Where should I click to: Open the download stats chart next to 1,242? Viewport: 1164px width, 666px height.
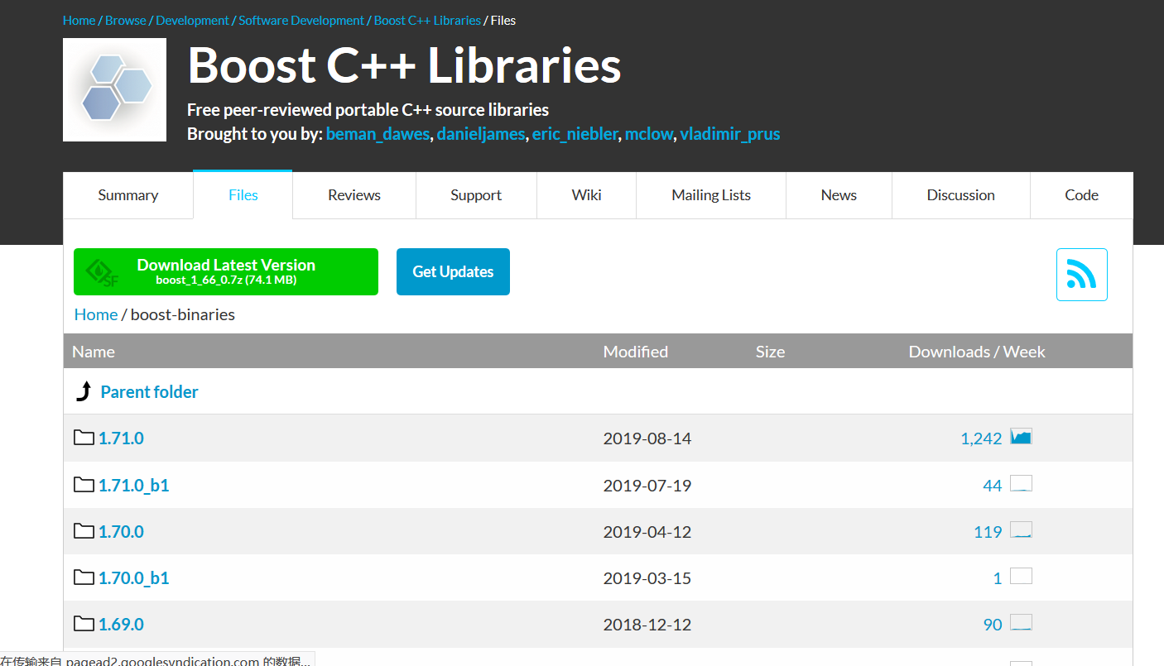1021,436
